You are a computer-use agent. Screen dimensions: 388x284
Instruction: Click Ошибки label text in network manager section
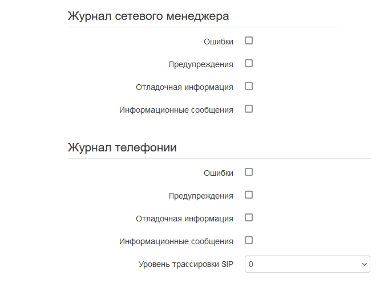pos(218,42)
